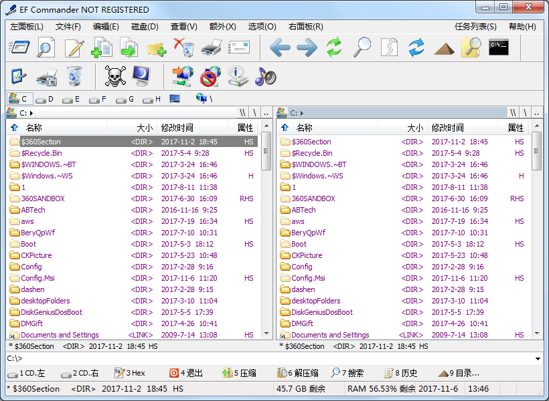
Task: Click the music note speaker icon
Action: (x=265, y=76)
